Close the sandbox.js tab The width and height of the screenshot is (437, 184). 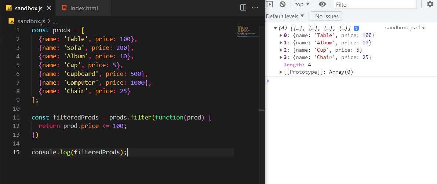[49, 8]
